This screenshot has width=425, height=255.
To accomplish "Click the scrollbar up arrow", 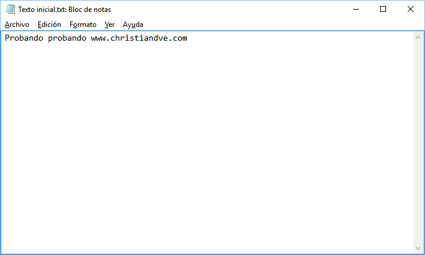I will point(418,37).
